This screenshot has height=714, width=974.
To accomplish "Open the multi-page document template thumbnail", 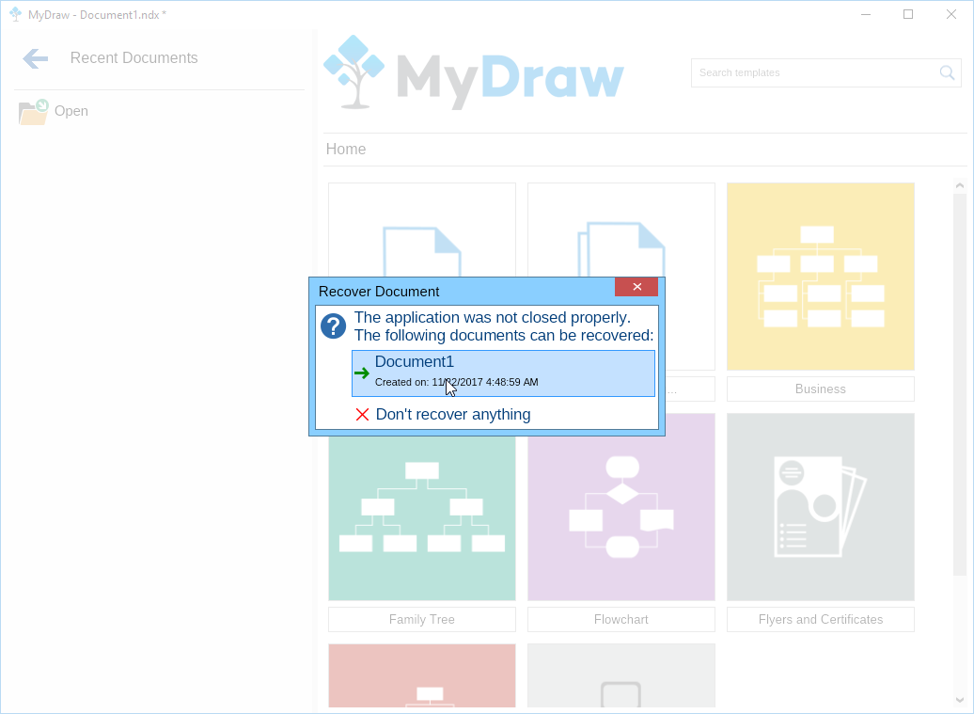I will (x=621, y=230).
